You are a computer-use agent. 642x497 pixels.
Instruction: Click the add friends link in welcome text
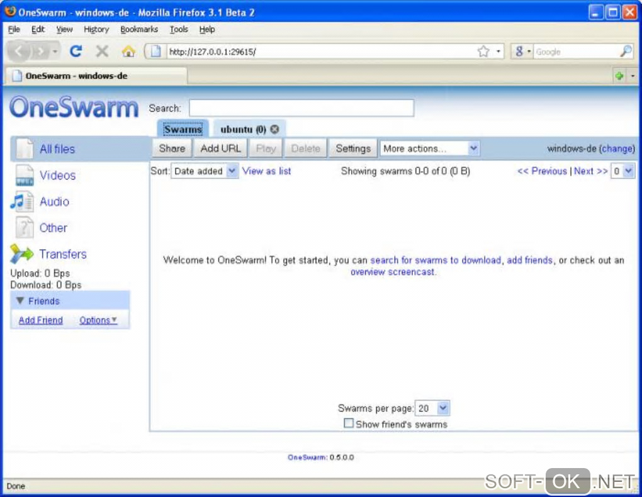click(530, 260)
